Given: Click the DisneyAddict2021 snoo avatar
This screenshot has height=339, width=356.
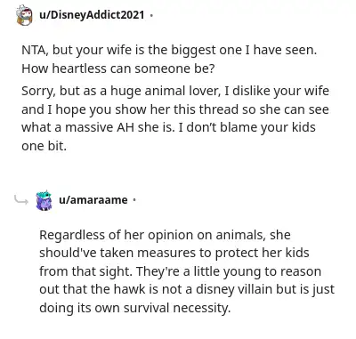Looking at the screenshot, I should point(24,15).
